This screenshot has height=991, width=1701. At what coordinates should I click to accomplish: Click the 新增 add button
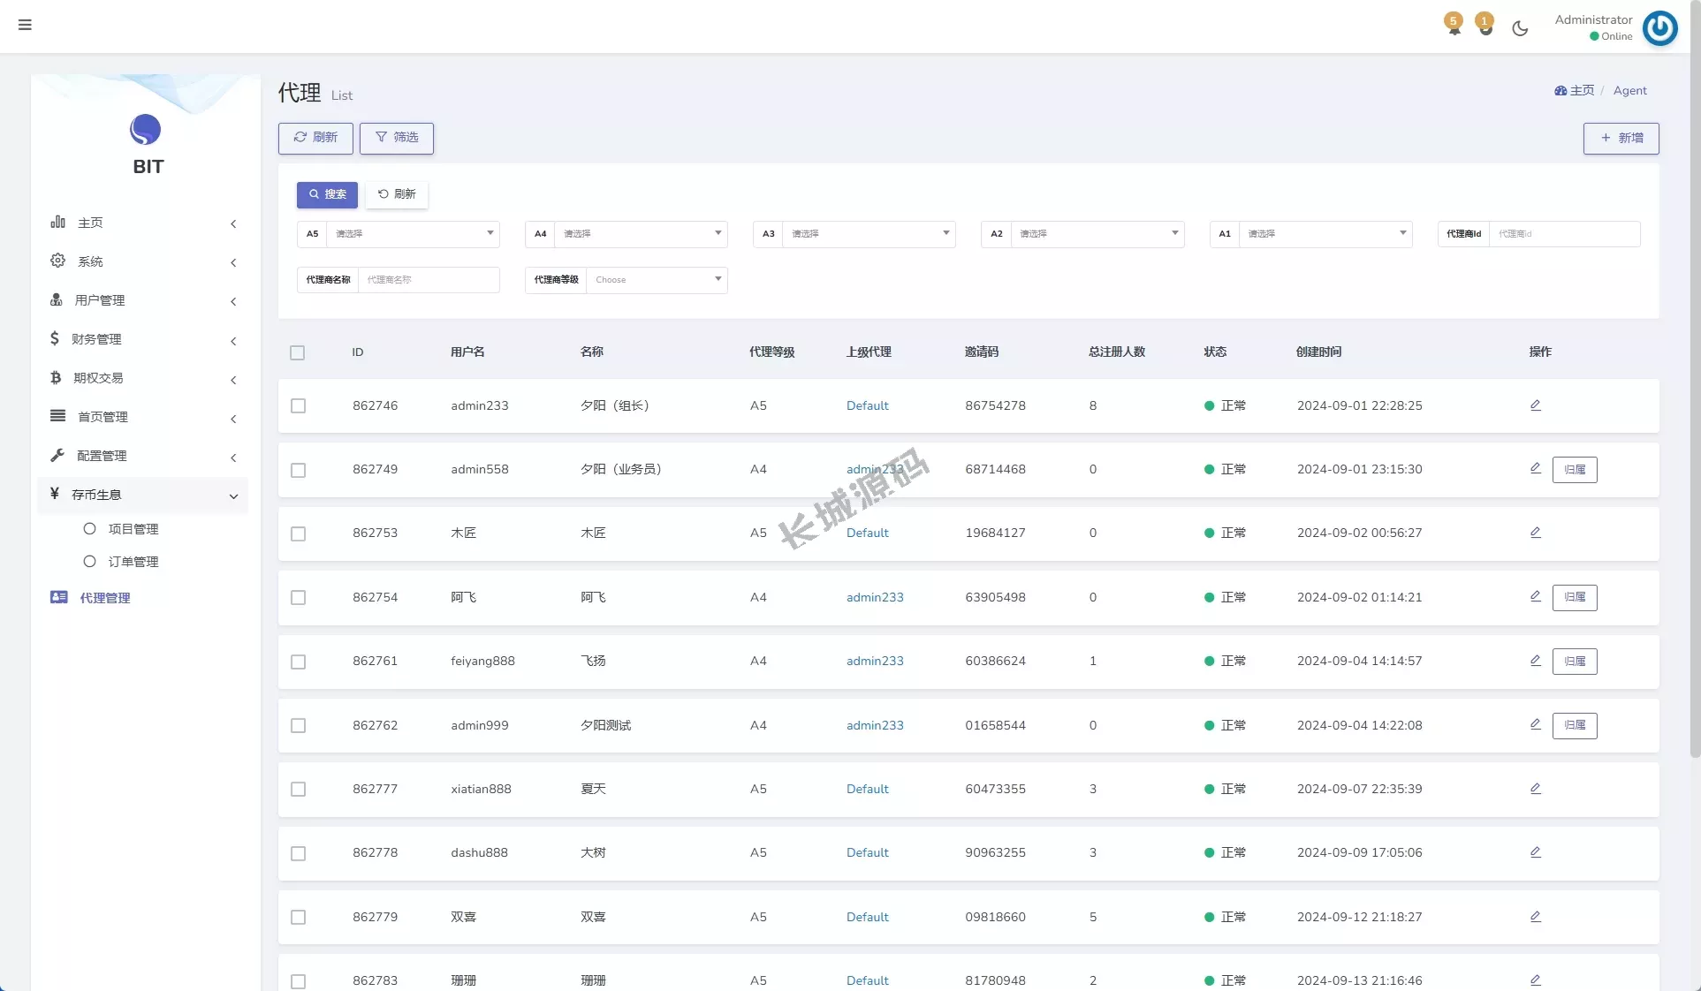1621,138
